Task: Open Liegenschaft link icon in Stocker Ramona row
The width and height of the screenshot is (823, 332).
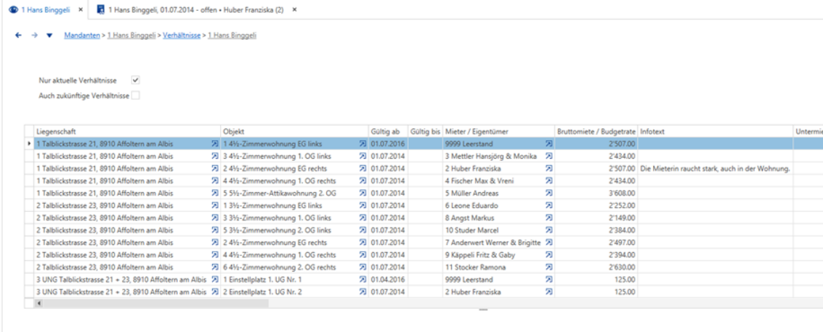Action: pyautogui.click(x=215, y=267)
